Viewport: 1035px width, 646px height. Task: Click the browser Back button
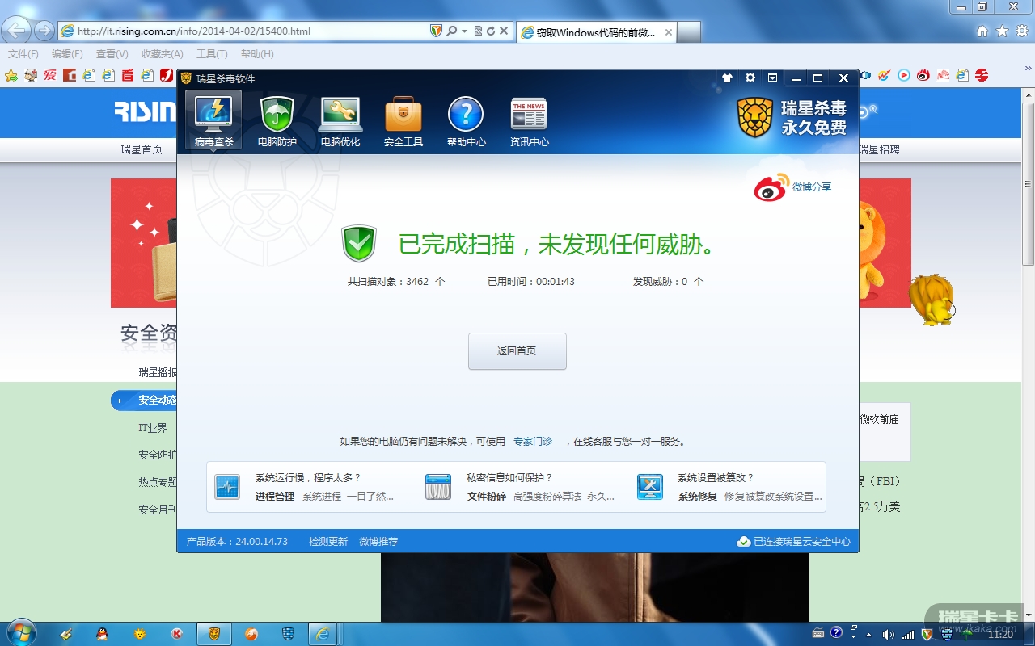pyautogui.click(x=15, y=31)
